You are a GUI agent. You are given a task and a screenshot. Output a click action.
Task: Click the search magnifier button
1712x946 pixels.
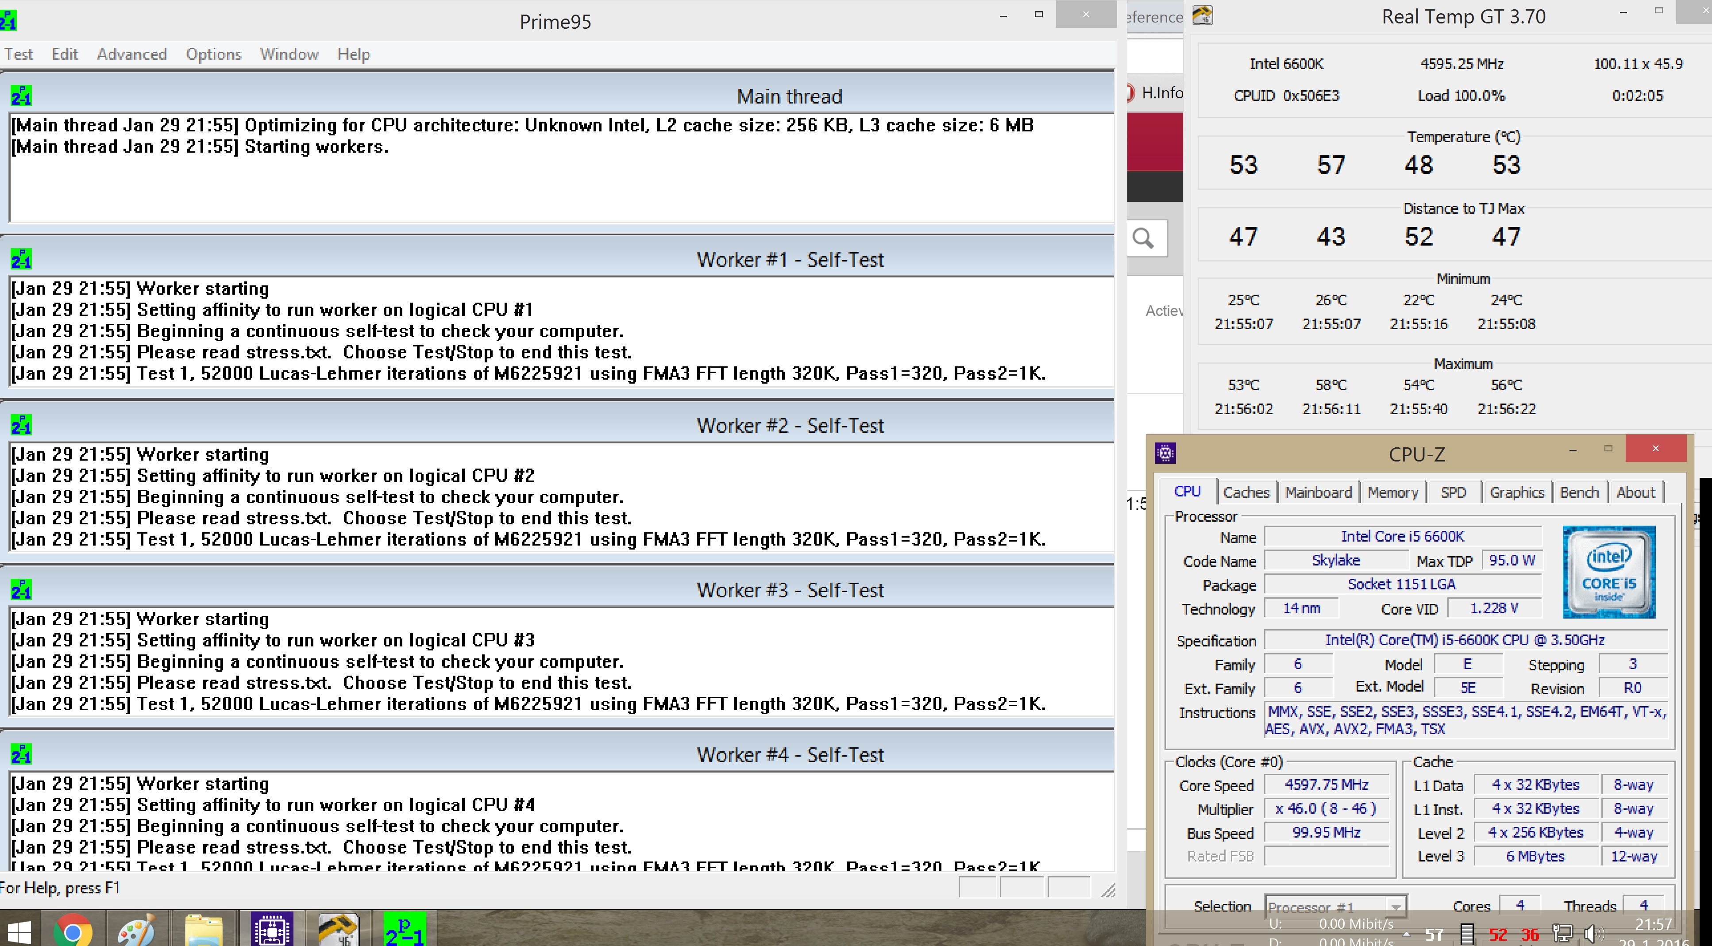tap(1144, 238)
